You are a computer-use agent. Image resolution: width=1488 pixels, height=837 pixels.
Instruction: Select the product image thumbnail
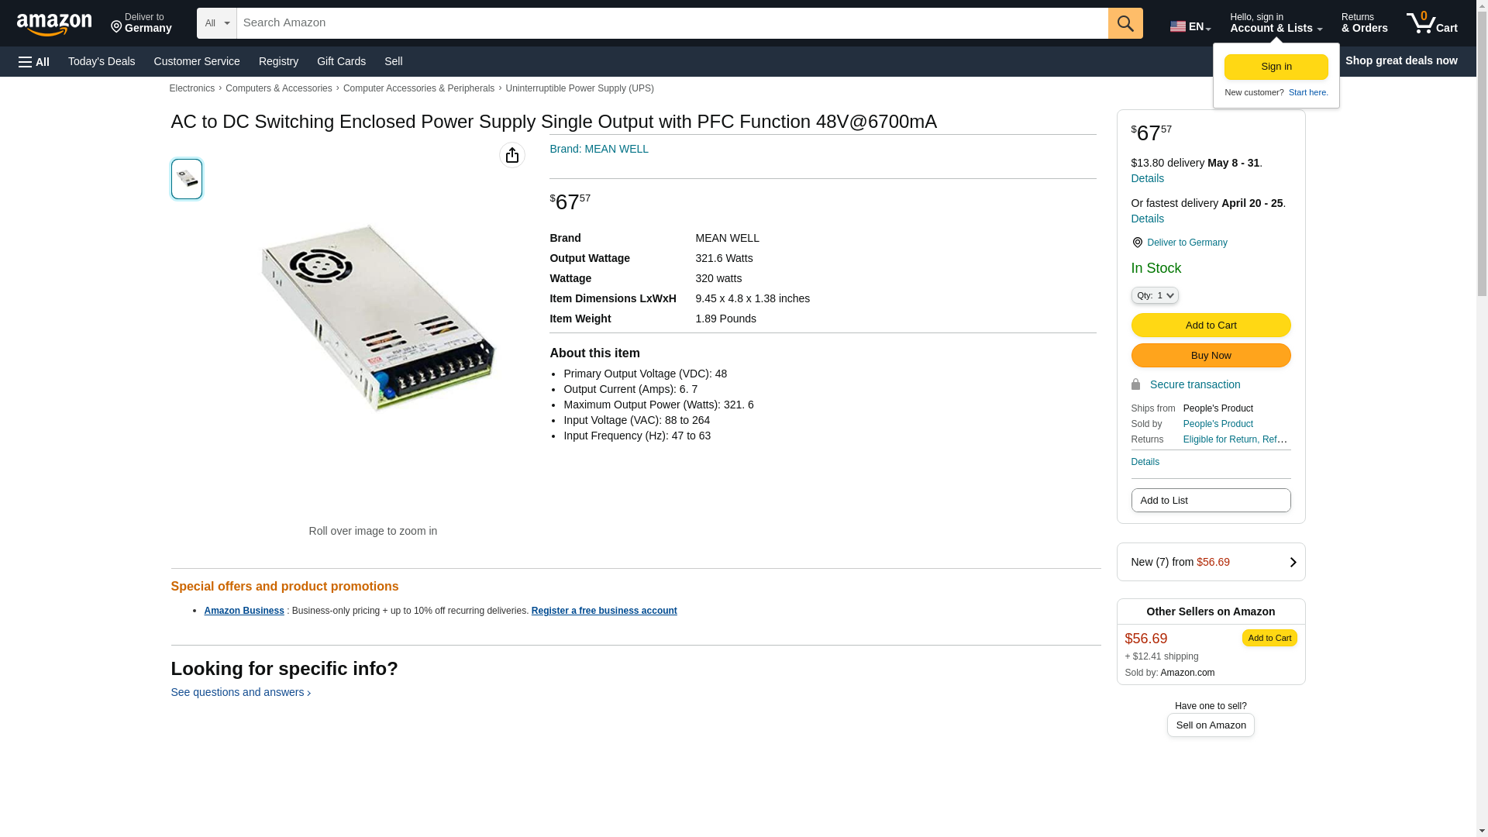tap(187, 179)
